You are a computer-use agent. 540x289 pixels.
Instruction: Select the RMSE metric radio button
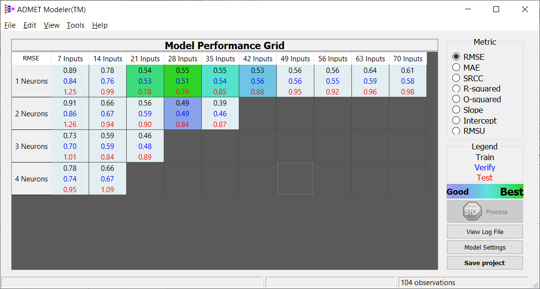coord(456,57)
